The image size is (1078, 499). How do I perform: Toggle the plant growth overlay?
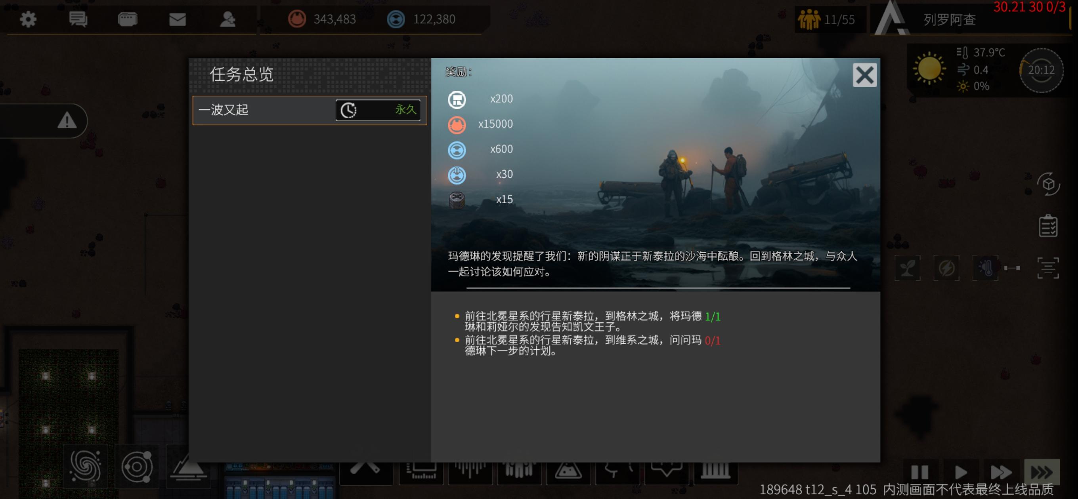click(x=907, y=268)
